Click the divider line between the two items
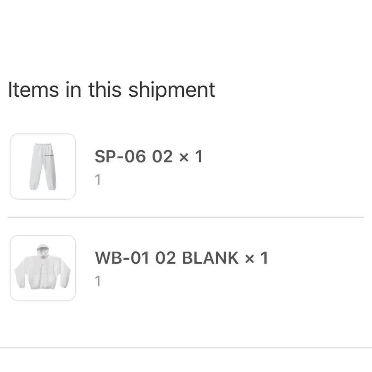The width and height of the screenshot is (372, 372). tap(186, 217)
